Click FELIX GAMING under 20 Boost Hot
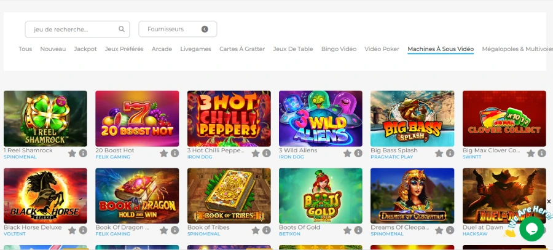The image size is (553, 250). coord(113,157)
